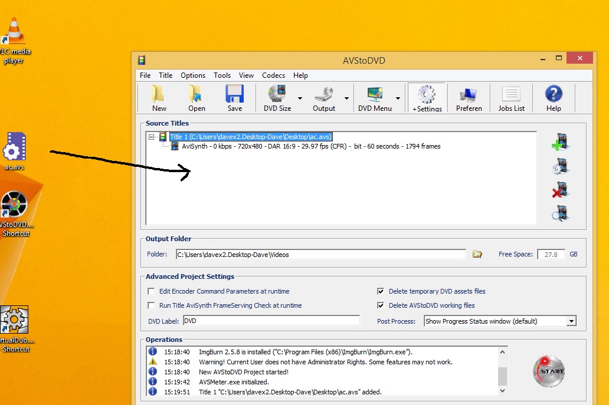Click the AVStoDVD title bar app icon
Screen dimensions: 609x405
[x=142, y=60]
